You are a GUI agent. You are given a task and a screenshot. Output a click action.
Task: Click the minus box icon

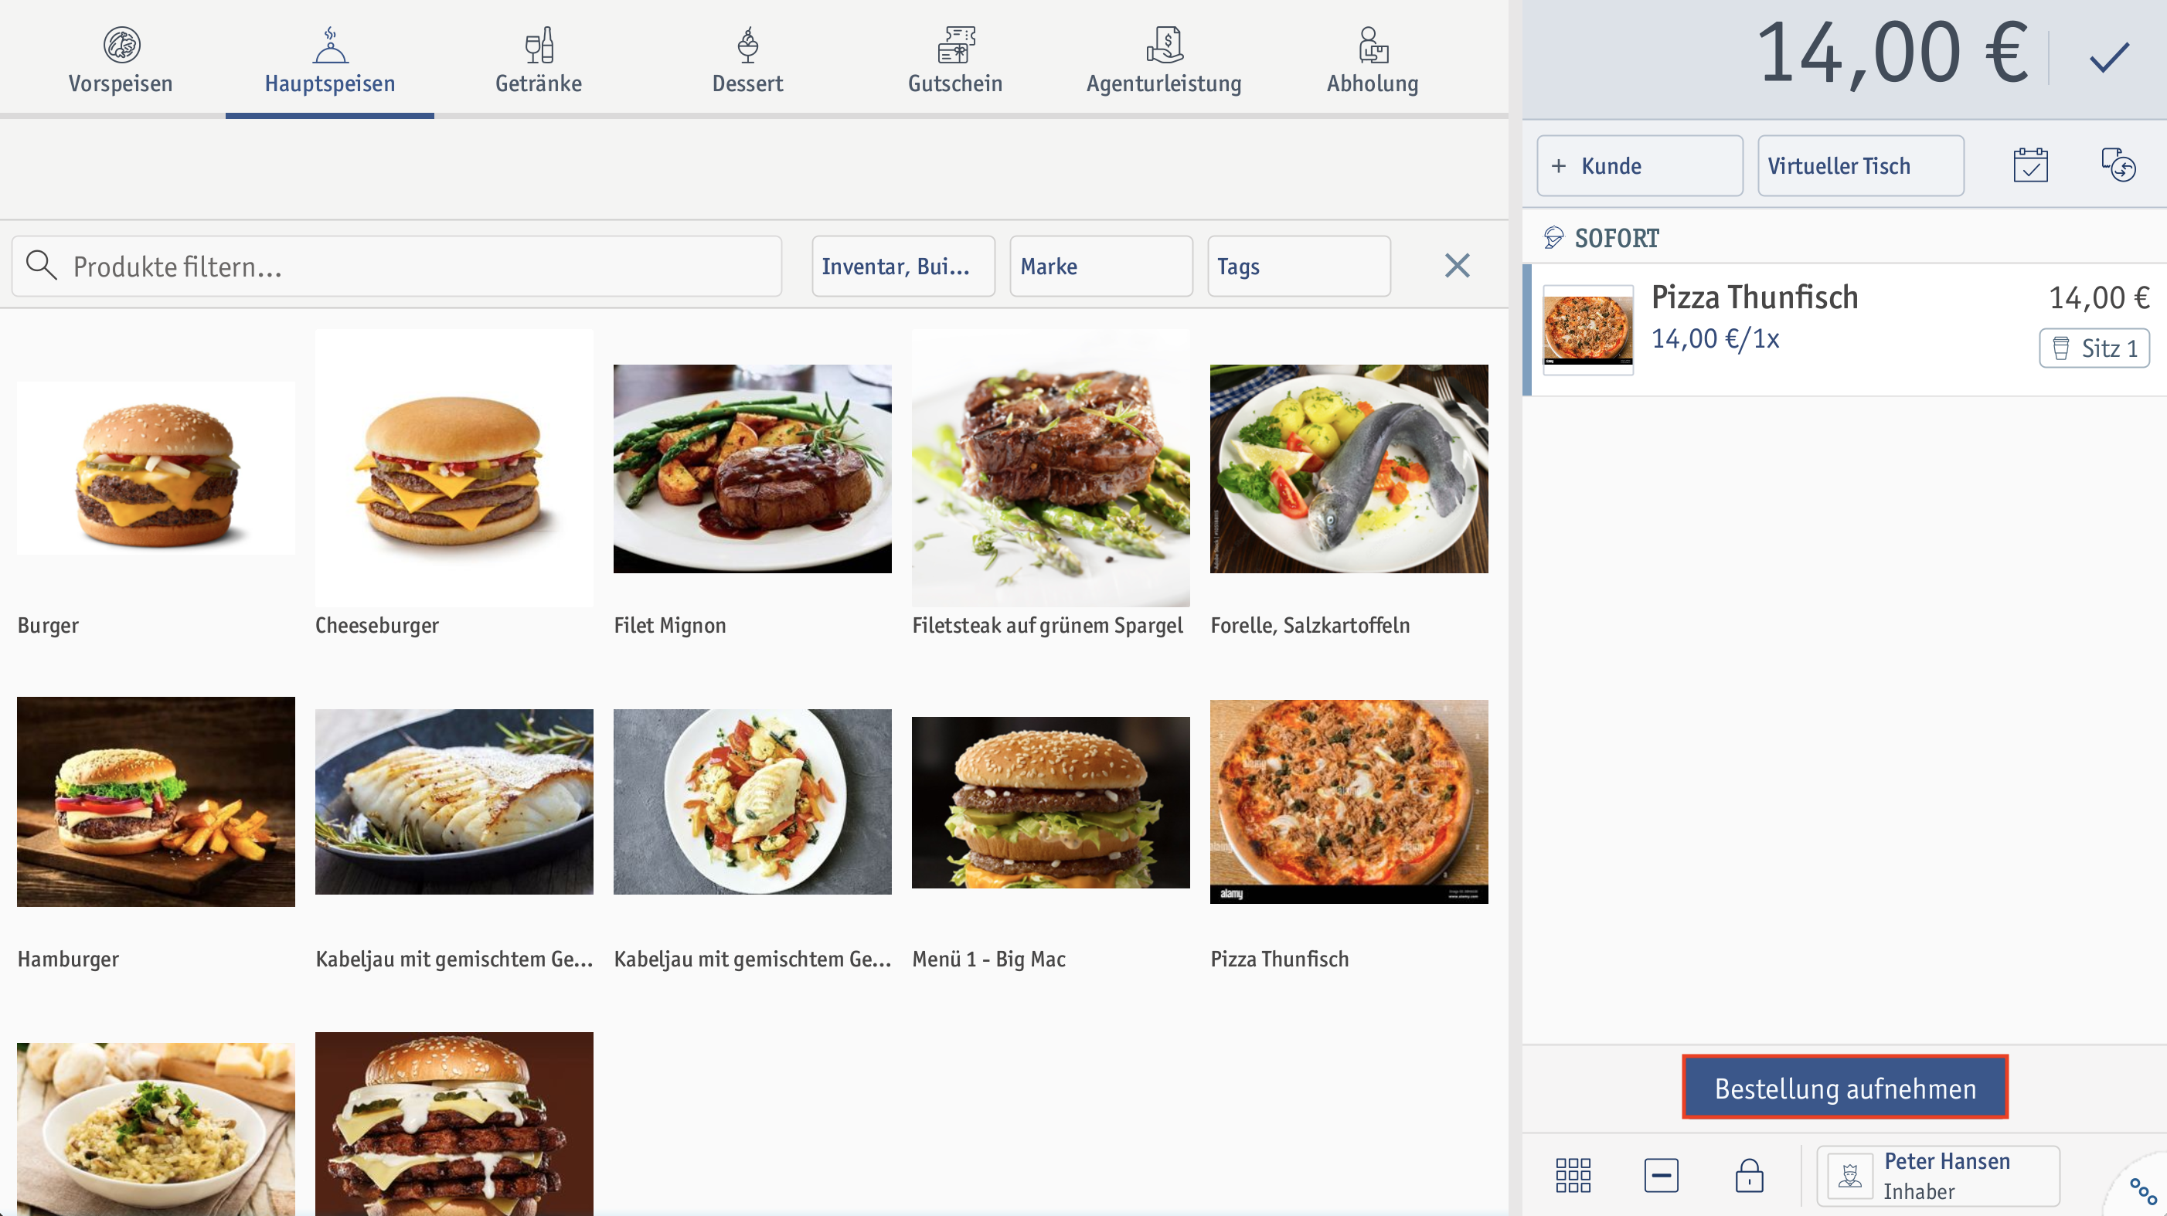pos(1662,1175)
